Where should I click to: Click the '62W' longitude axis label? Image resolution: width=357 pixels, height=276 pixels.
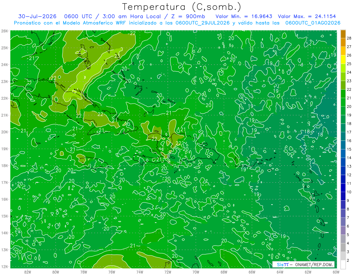(308, 272)
